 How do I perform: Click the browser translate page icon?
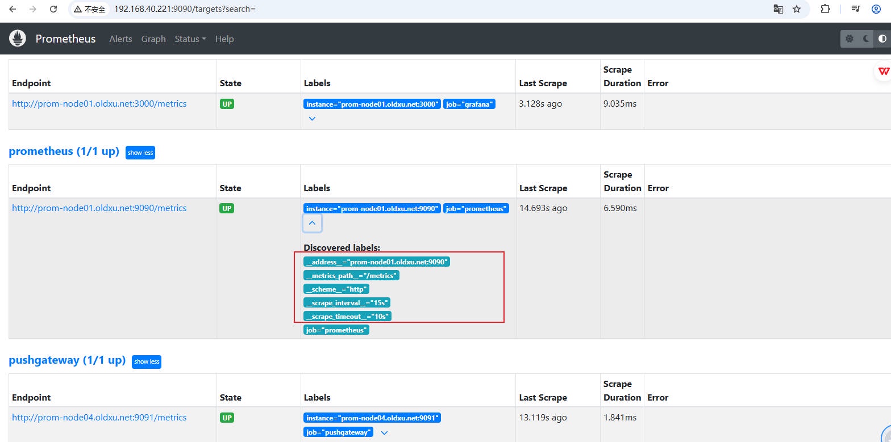778,9
